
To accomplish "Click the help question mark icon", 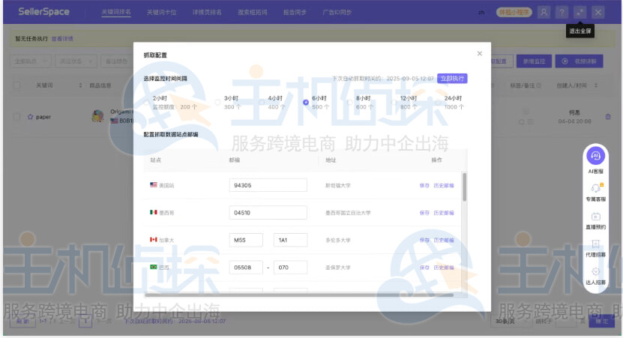I will coord(562,12).
